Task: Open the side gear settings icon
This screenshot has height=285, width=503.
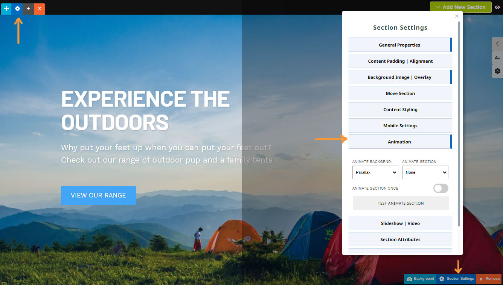Action: point(497,71)
